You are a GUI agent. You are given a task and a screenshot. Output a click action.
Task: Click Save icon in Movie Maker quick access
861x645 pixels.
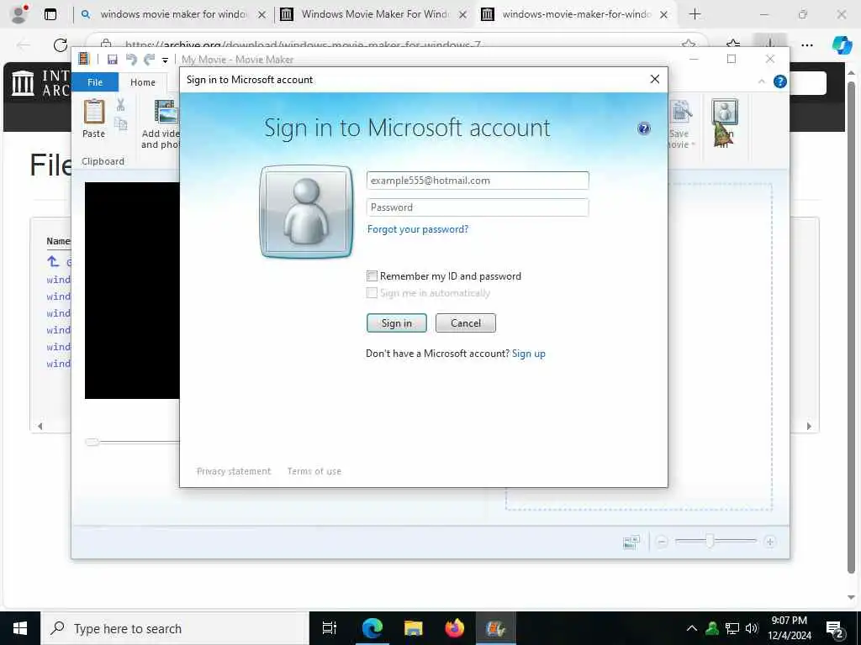coord(113,60)
